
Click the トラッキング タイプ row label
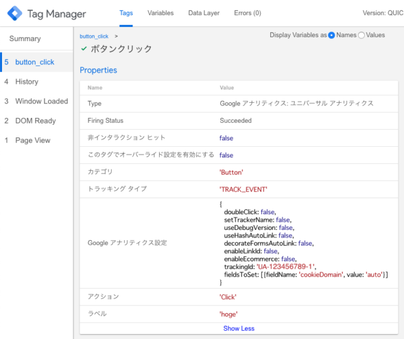tap(117, 189)
